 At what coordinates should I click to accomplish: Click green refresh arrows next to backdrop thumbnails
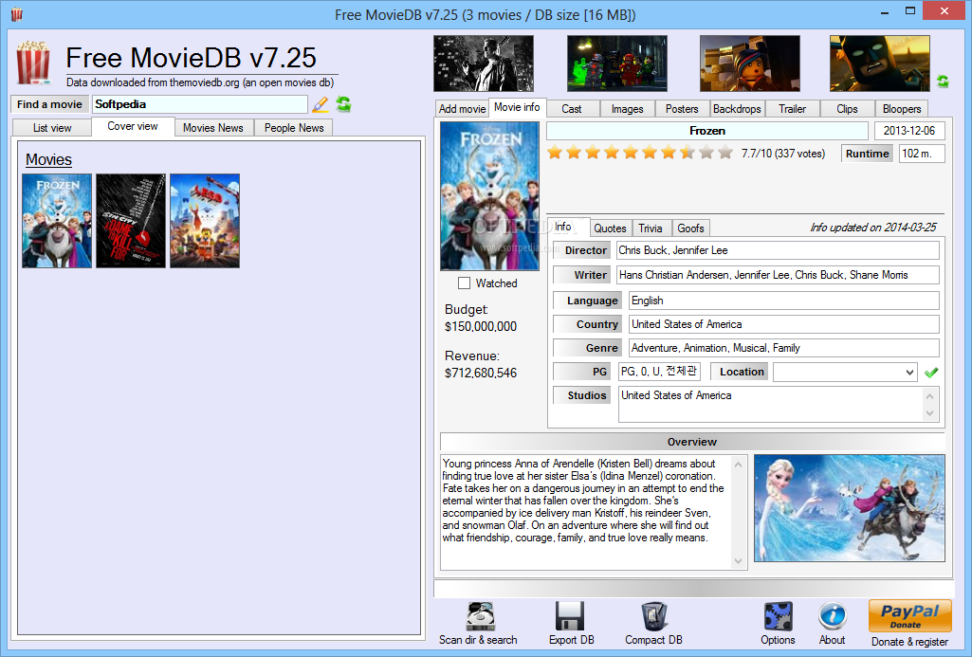943,82
